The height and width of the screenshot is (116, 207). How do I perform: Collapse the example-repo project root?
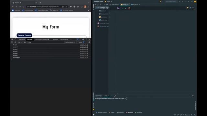click(x=96, y=8)
